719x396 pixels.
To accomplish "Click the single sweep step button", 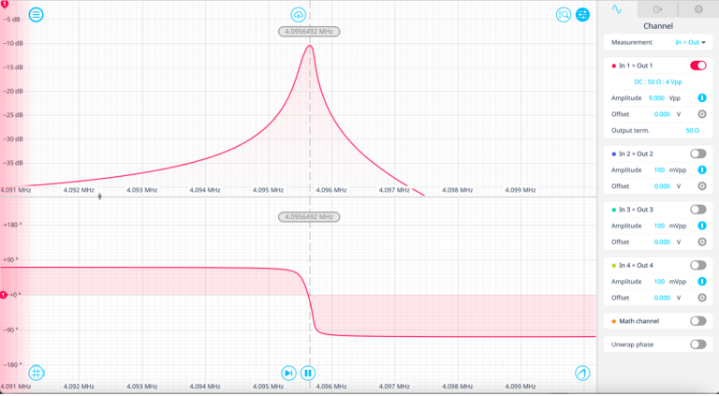I will pyautogui.click(x=288, y=374).
